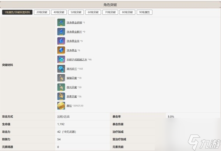
Task: Click the gold 摩拉 coin icon
Action: (61, 106)
